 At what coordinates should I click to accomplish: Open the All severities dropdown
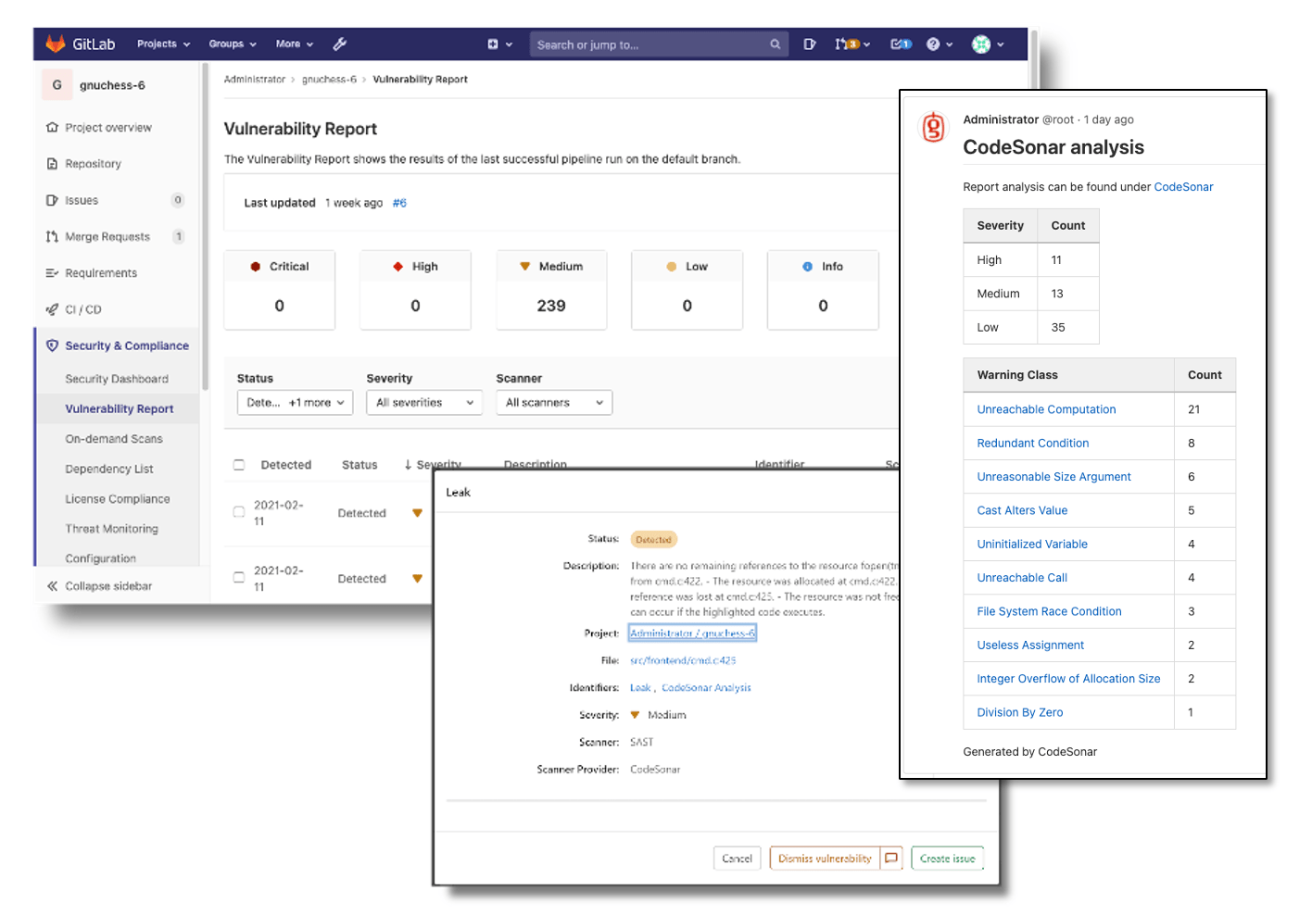(424, 402)
